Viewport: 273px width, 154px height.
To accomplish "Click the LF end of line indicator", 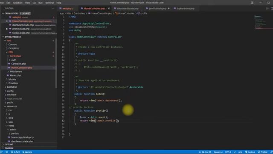I will pyautogui.click(x=235, y=152).
